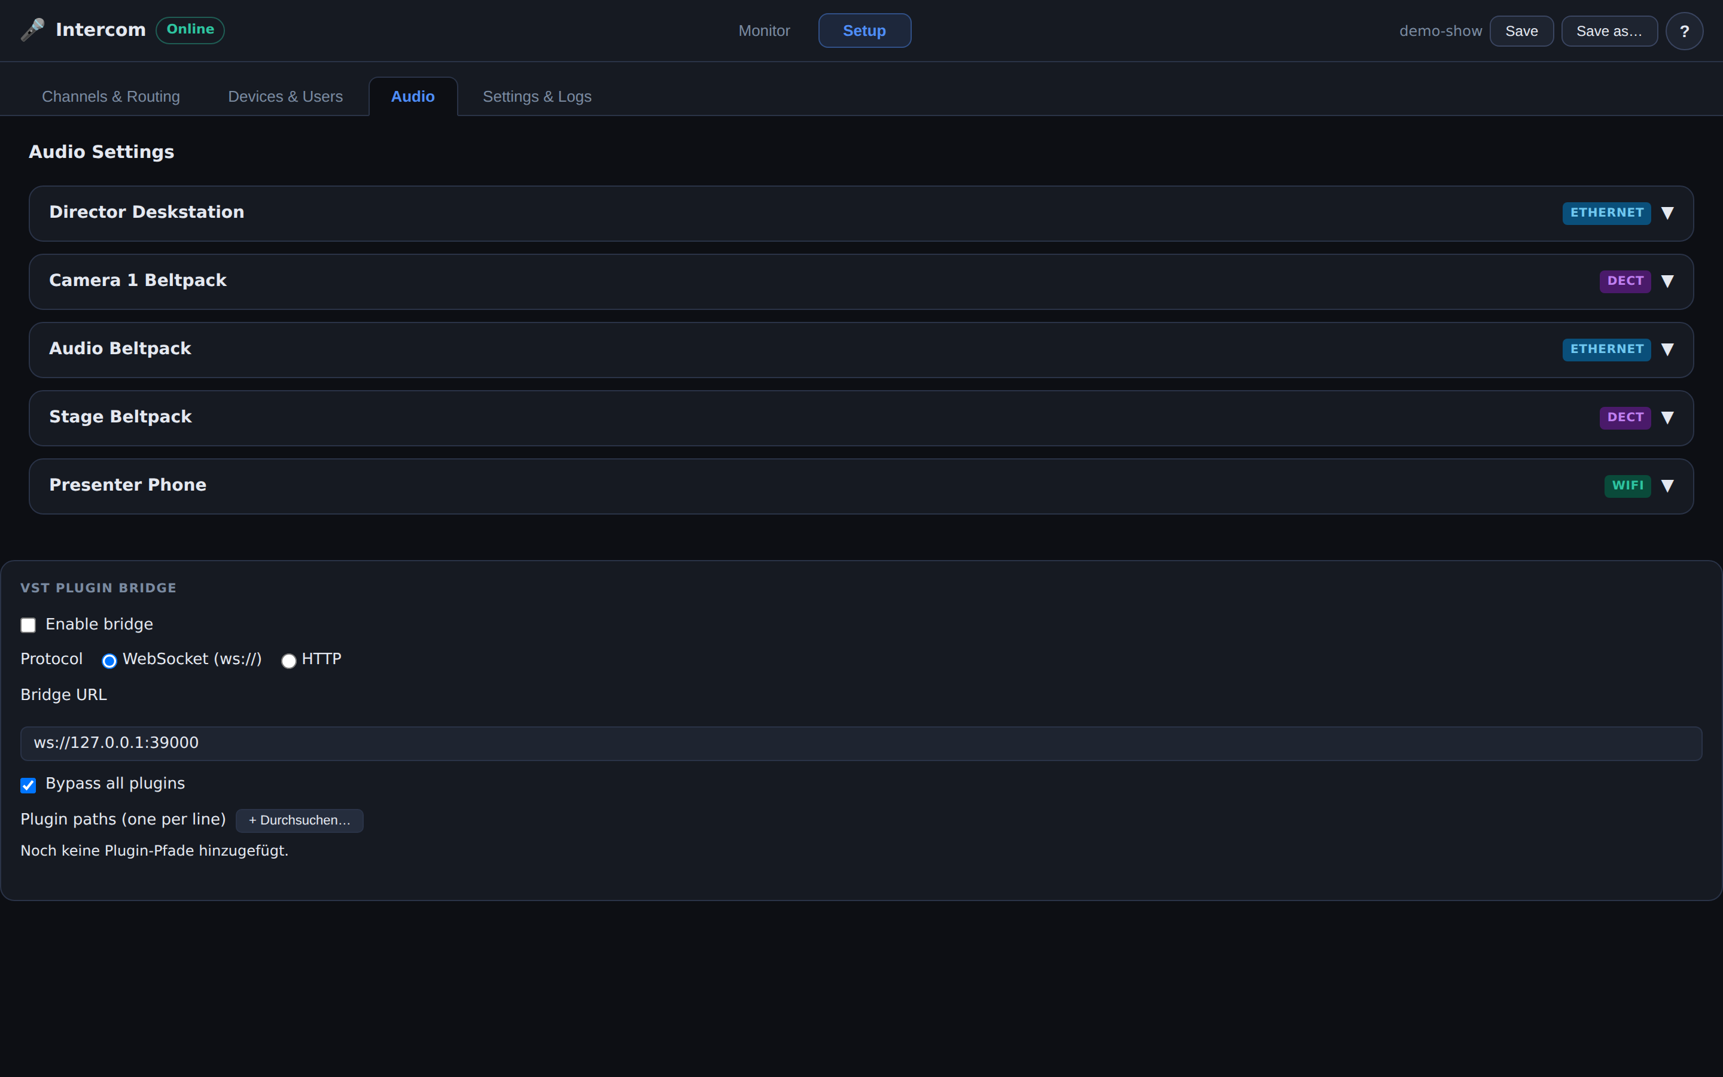Viewport: 1723px width, 1077px height.
Task: Click the Audio Settings heading
Action: tap(101, 152)
